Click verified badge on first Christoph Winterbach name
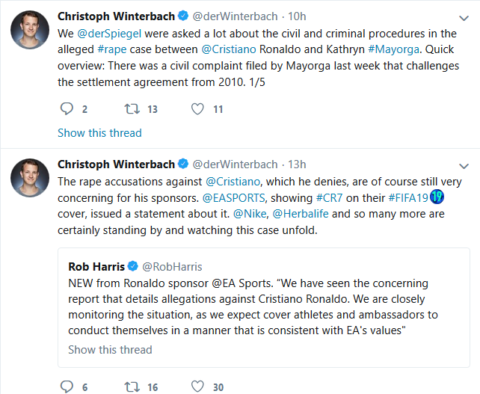 point(182,16)
